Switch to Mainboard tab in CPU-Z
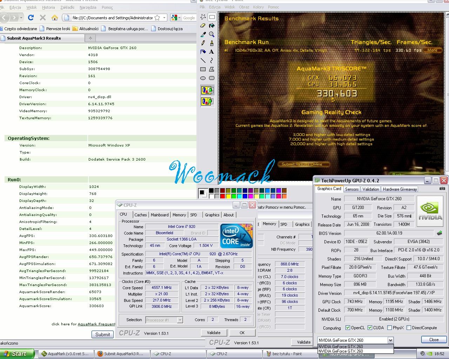The width and height of the screenshot is (449, 359). click(x=160, y=215)
